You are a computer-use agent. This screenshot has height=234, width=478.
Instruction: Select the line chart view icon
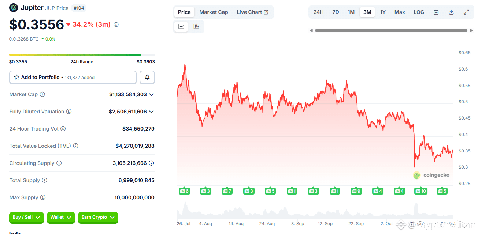click(x=181, y=26)
